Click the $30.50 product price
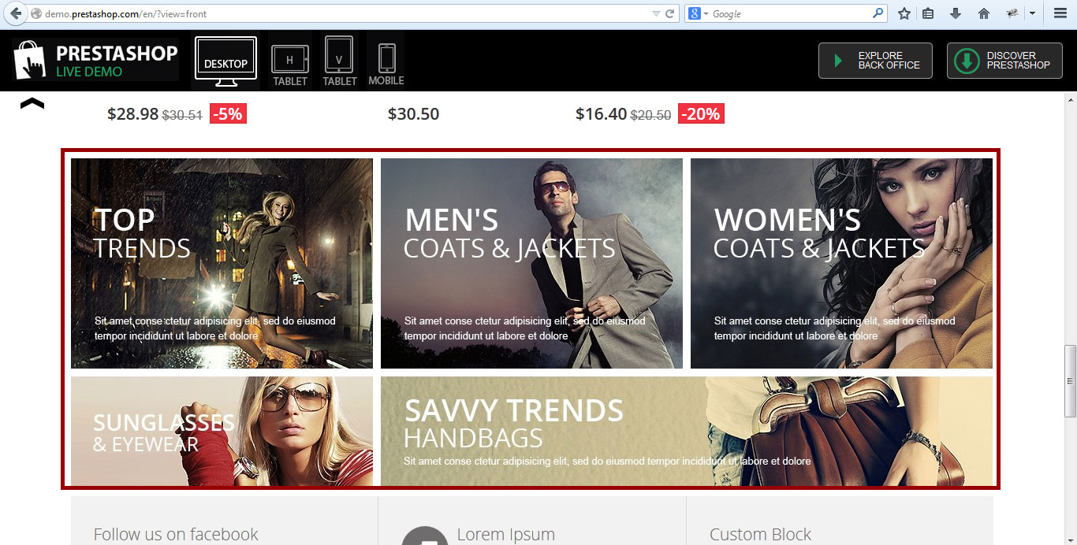Viewport: 1077px width, 545px height. [413, 114]
